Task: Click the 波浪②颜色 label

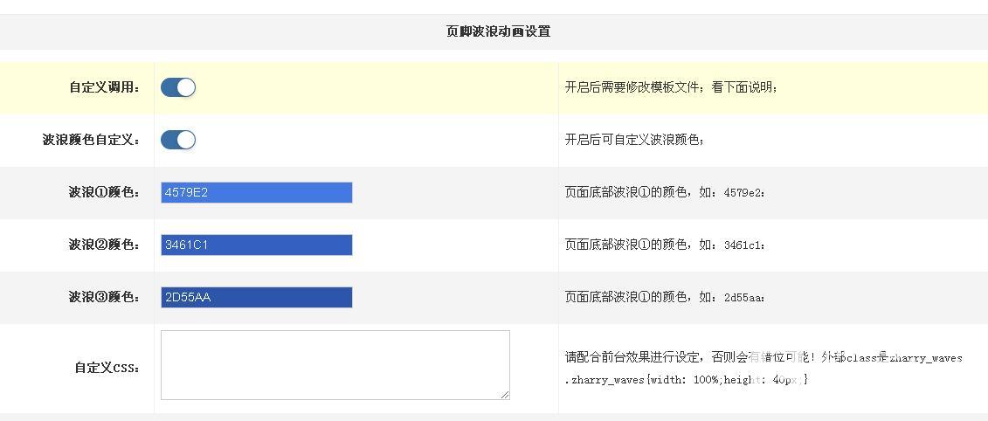Action: coord(104,245)
